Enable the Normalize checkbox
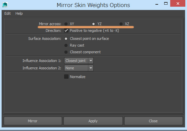Viewport: 187px width, 131px height. coord(66,77)
